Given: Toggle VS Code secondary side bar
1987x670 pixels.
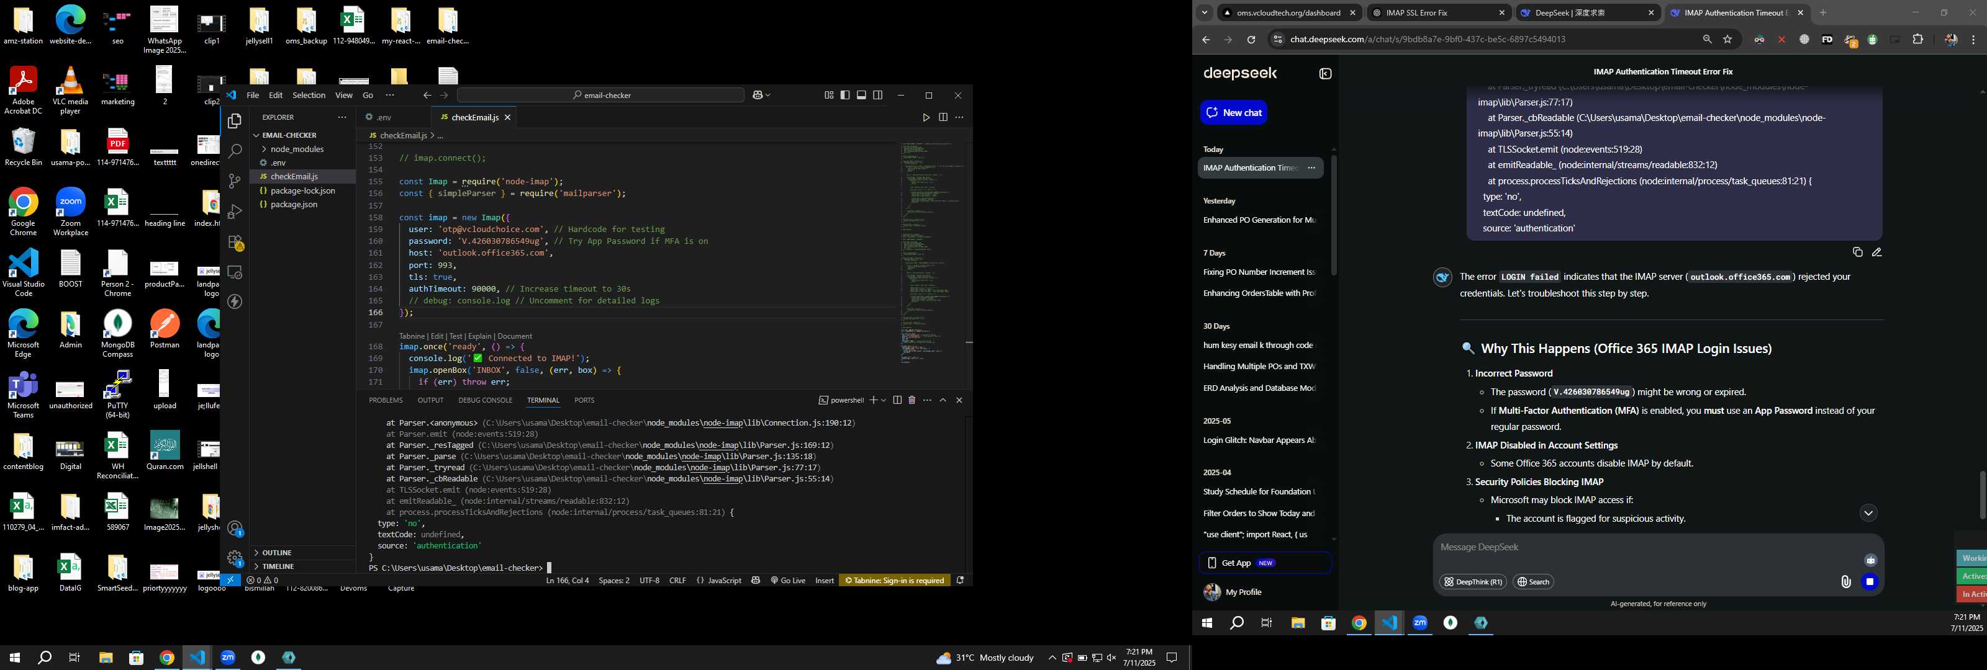Looking at the screenshot, I should click(877, 95).
